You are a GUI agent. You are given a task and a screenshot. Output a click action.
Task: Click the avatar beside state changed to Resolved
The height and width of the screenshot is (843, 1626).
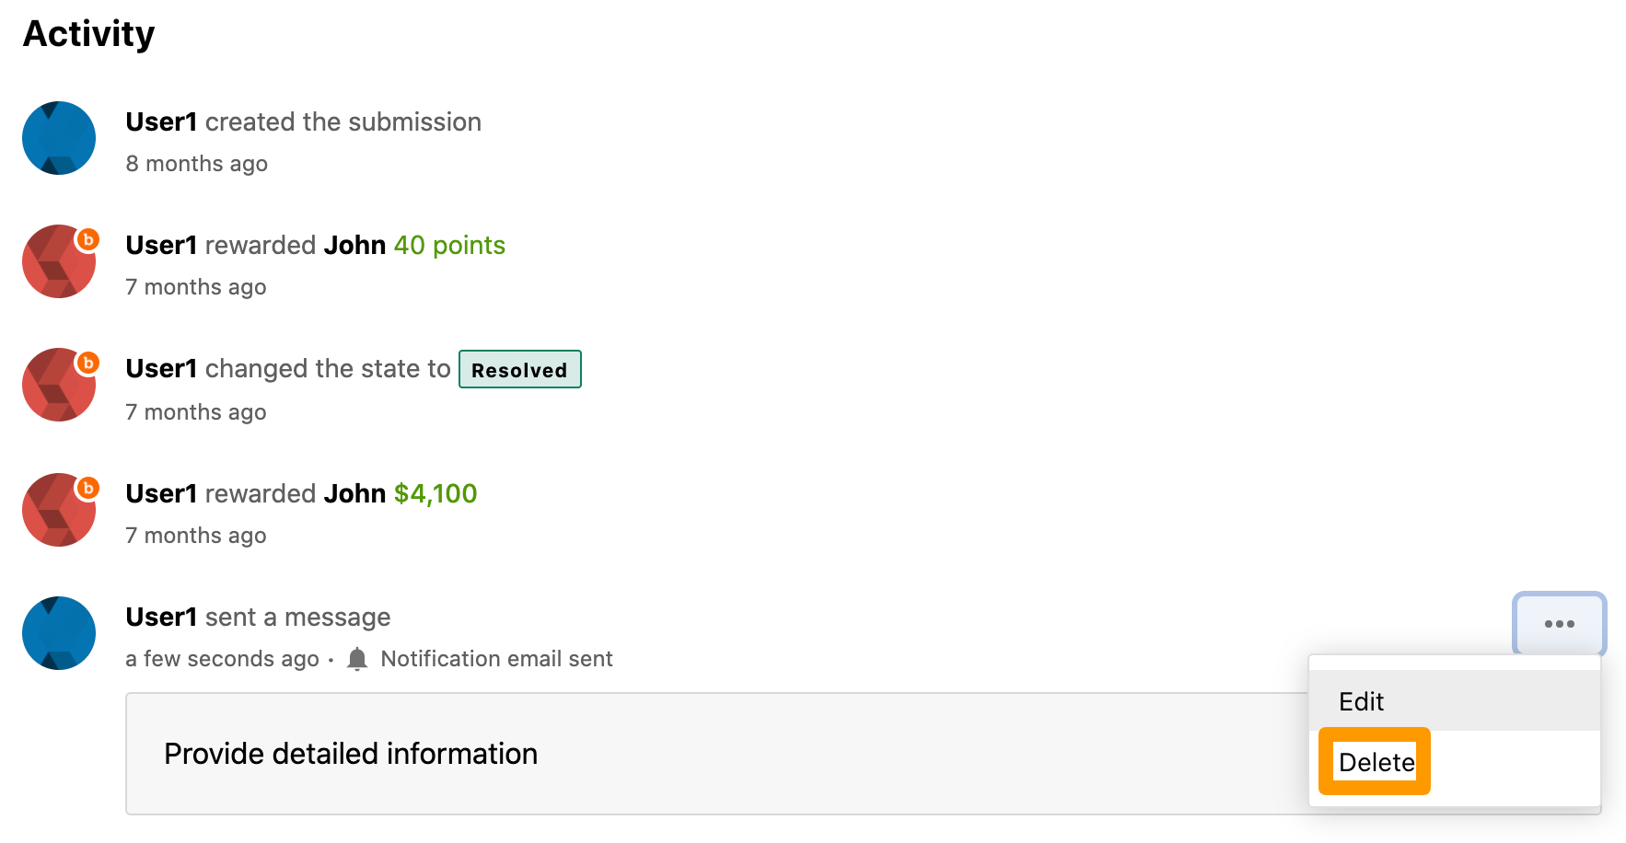(59, 385)
